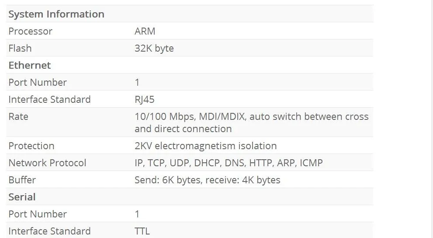Click the IP, TCP, UDP protocol list
The width and height of the screenshot is (433, 238).
[x=229, y=163]
